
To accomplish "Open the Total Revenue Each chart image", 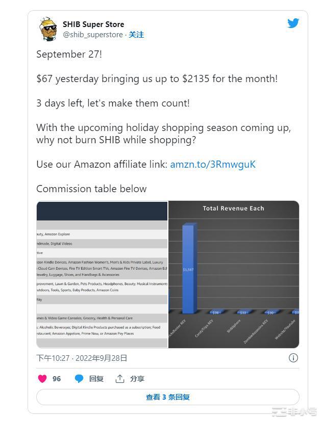I will [x=234, y=275].
